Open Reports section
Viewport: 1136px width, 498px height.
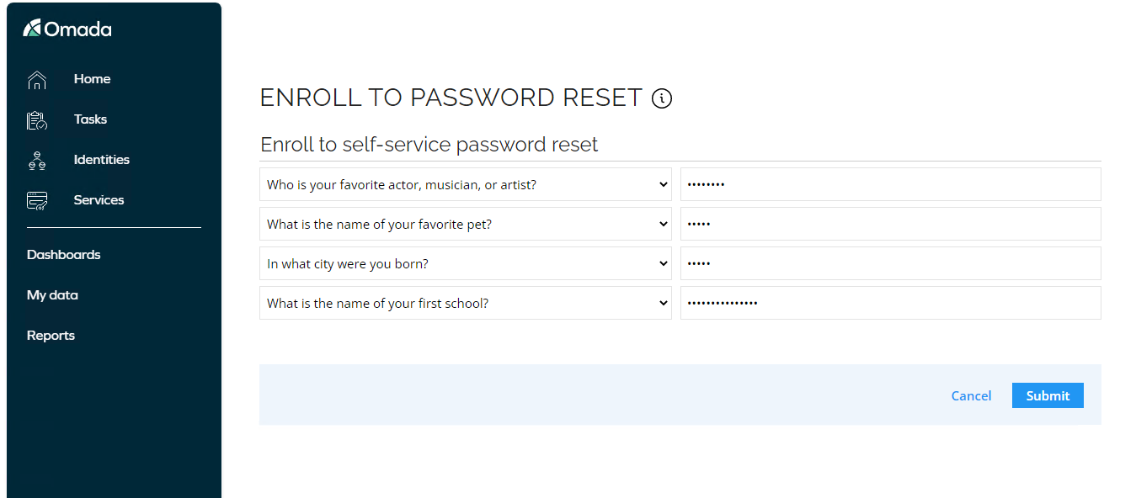pos(51,336)
